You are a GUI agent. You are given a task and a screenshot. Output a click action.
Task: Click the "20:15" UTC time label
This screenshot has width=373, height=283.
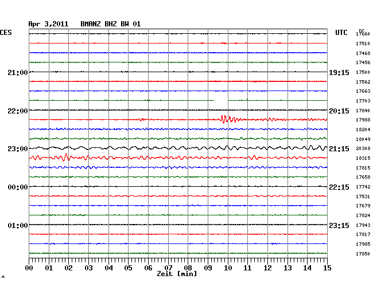pos(339,111)
